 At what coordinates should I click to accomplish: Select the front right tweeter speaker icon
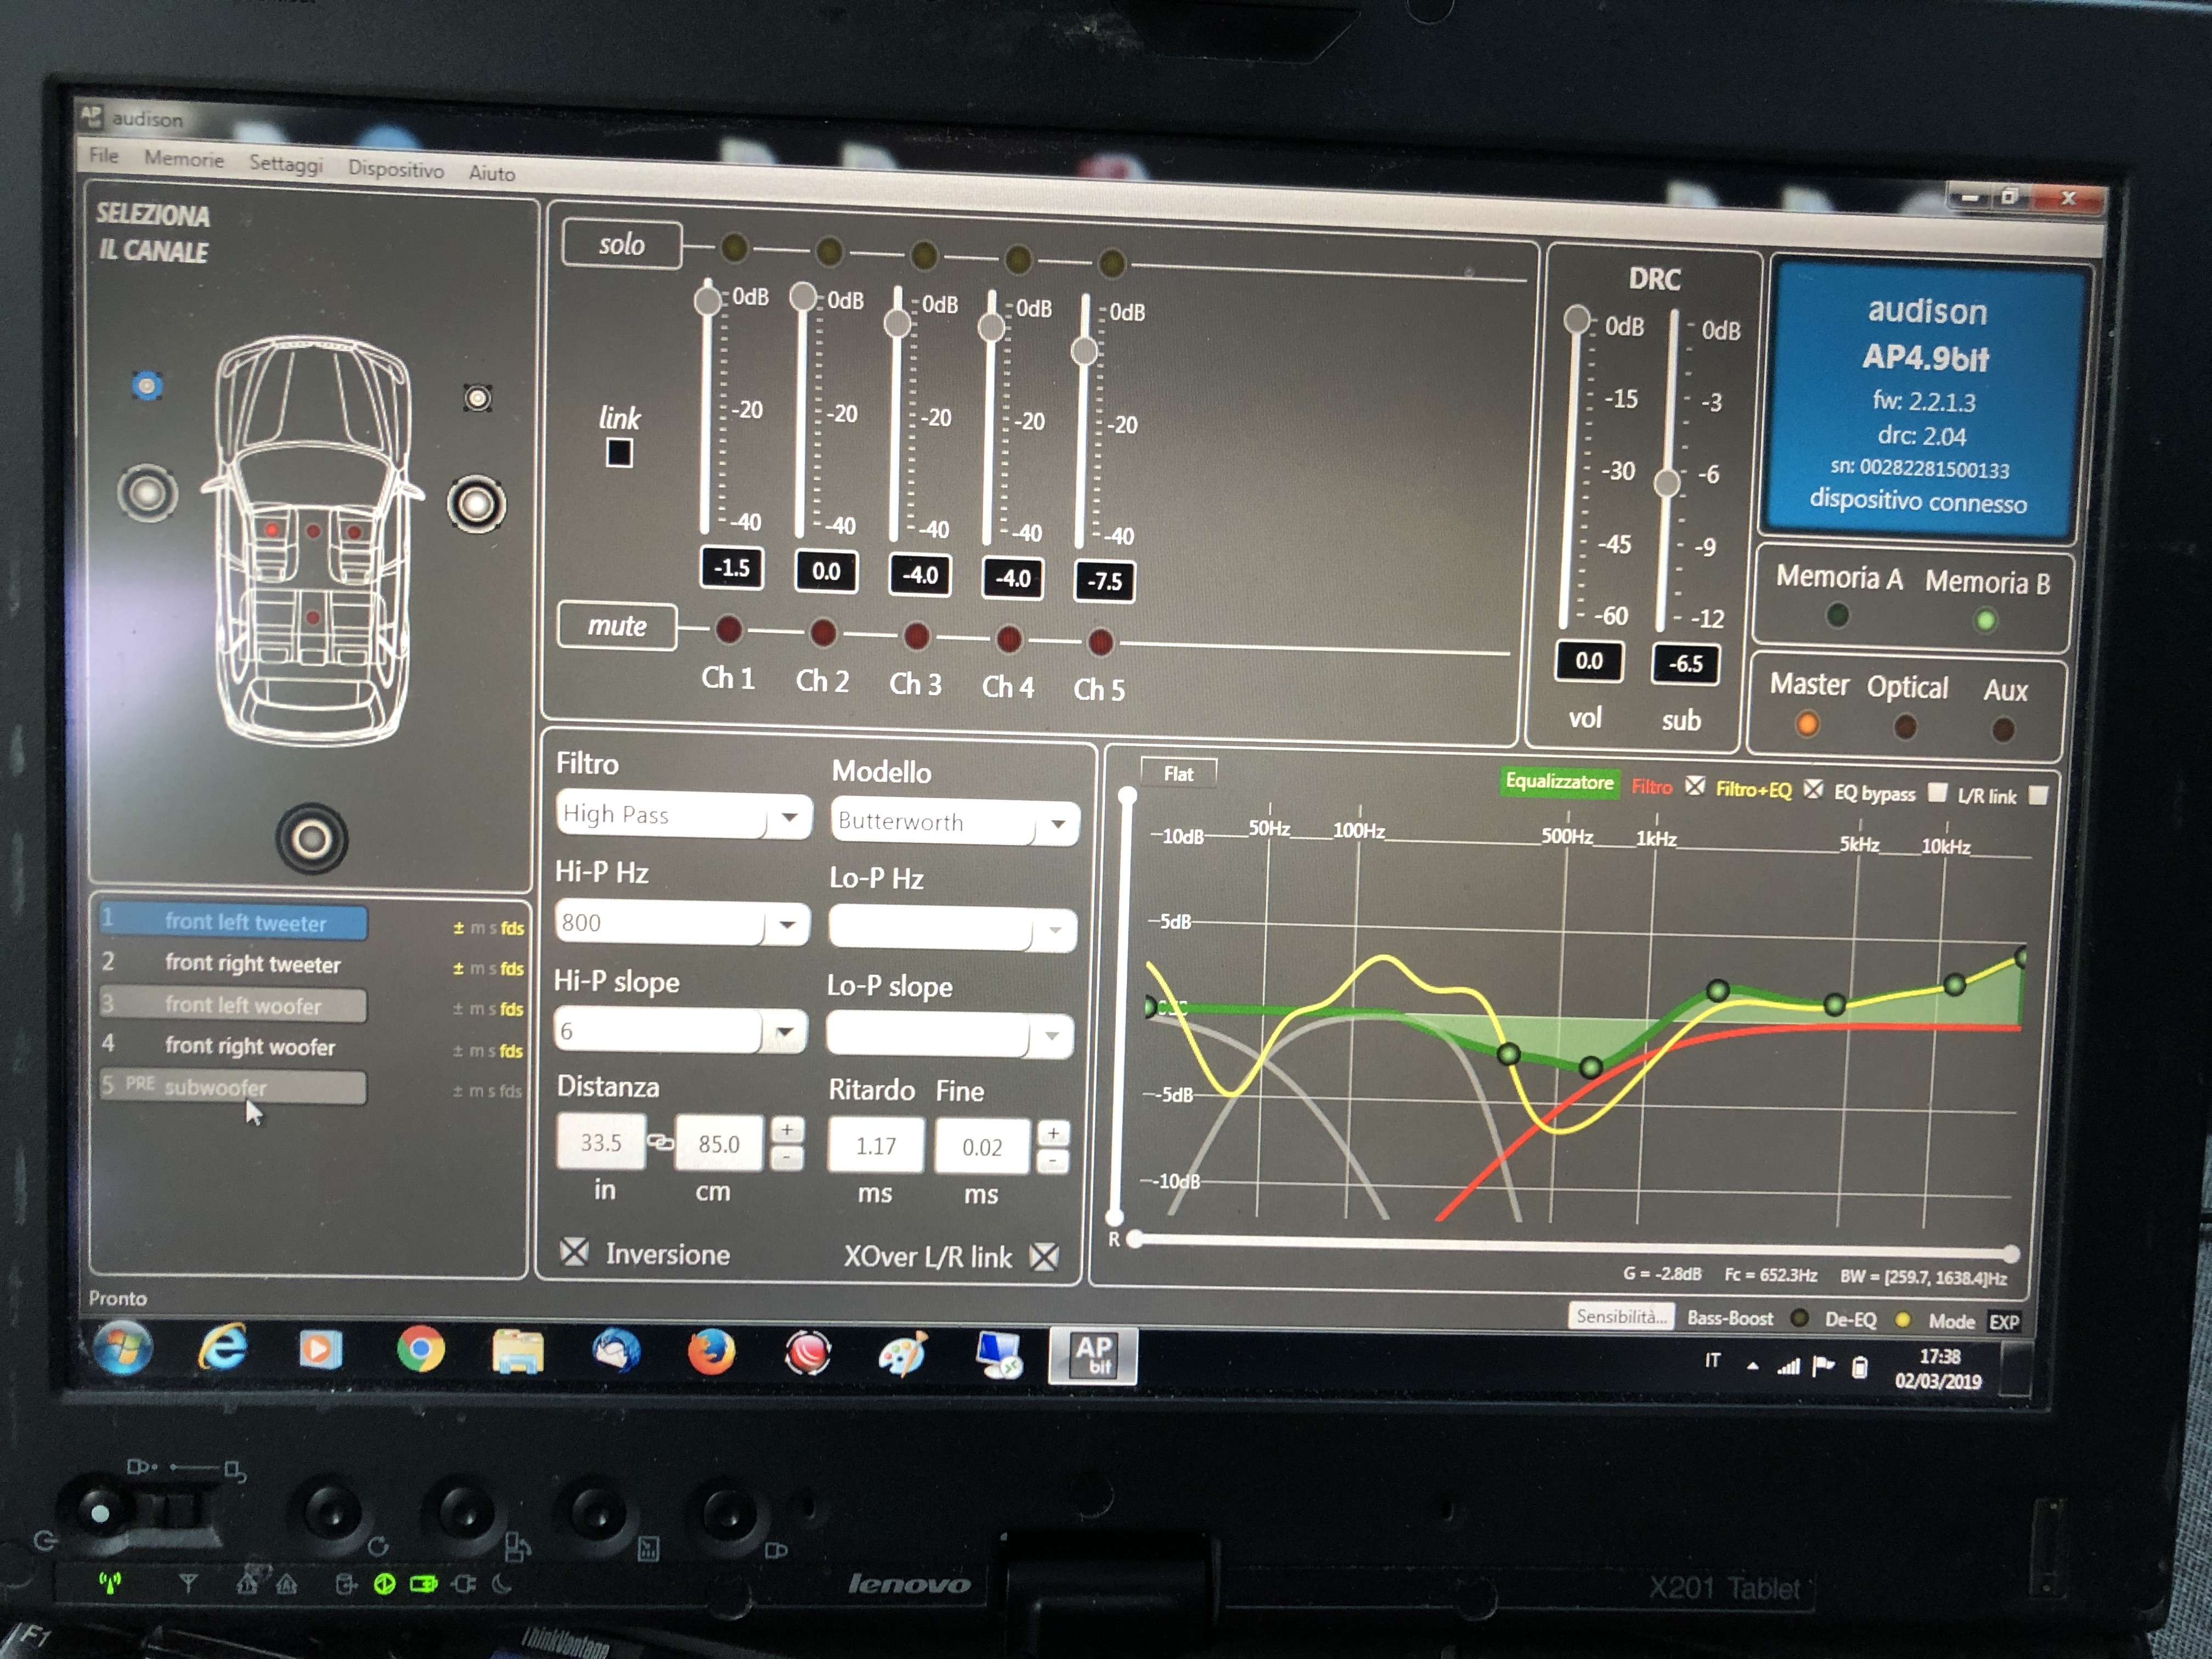coord(478,398)
